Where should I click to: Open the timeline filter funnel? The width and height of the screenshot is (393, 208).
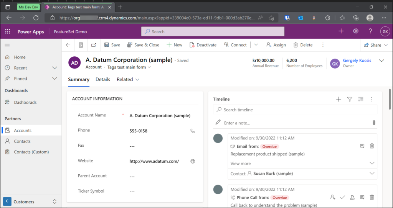pyautogui.click(x=350, y=99)
